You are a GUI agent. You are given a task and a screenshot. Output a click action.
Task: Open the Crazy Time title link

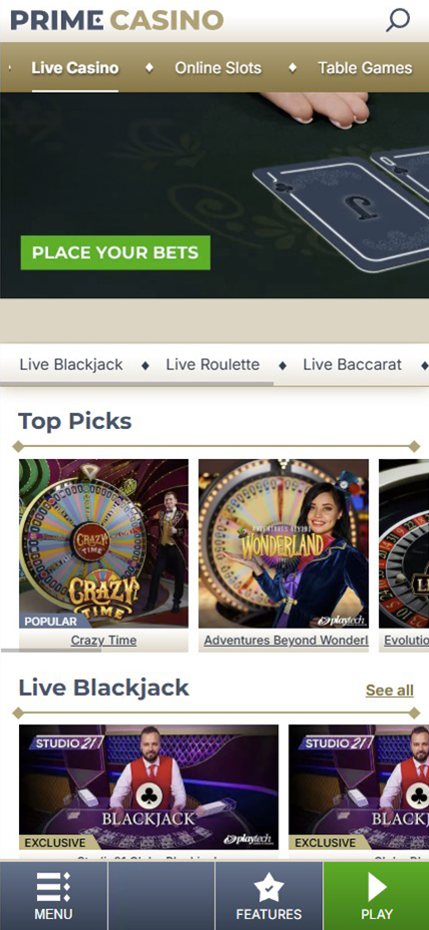click(104, 640)
